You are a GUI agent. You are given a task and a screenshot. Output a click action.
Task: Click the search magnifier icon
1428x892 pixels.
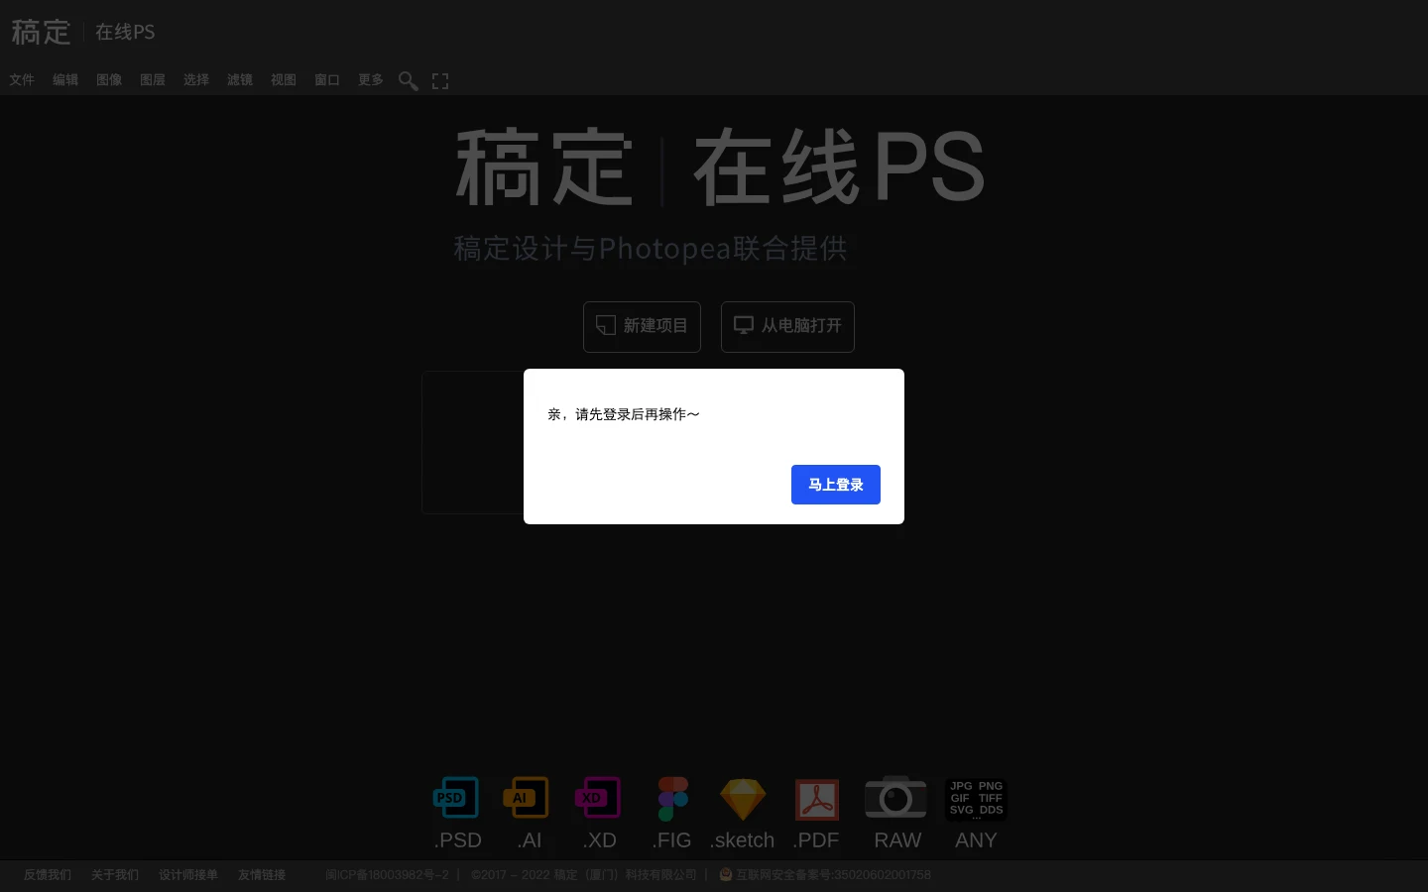point(408,81)
